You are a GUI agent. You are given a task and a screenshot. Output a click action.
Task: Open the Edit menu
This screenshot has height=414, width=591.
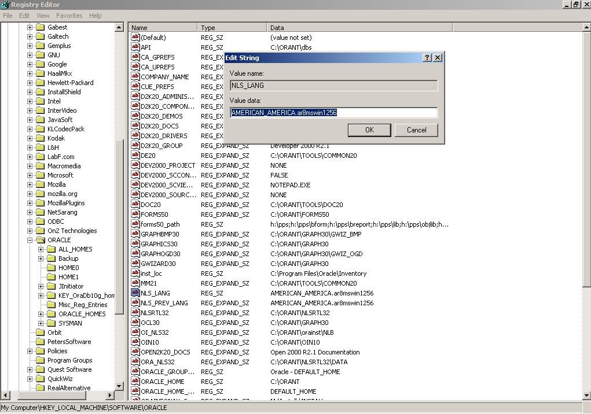point(24,16)
